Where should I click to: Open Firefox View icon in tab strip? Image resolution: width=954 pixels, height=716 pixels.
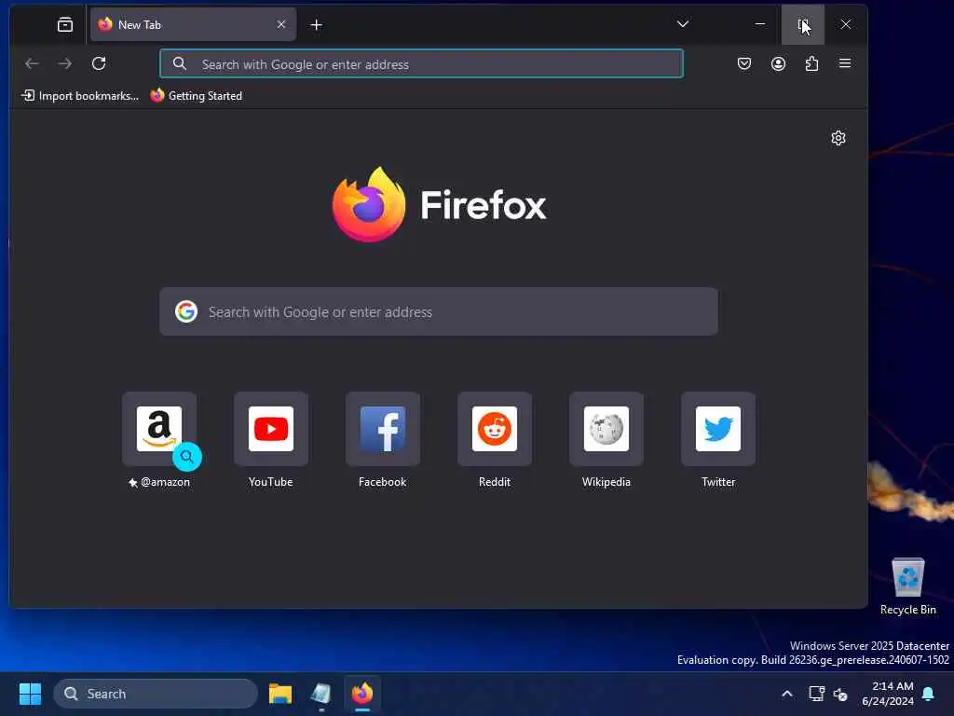click(65, 24)
